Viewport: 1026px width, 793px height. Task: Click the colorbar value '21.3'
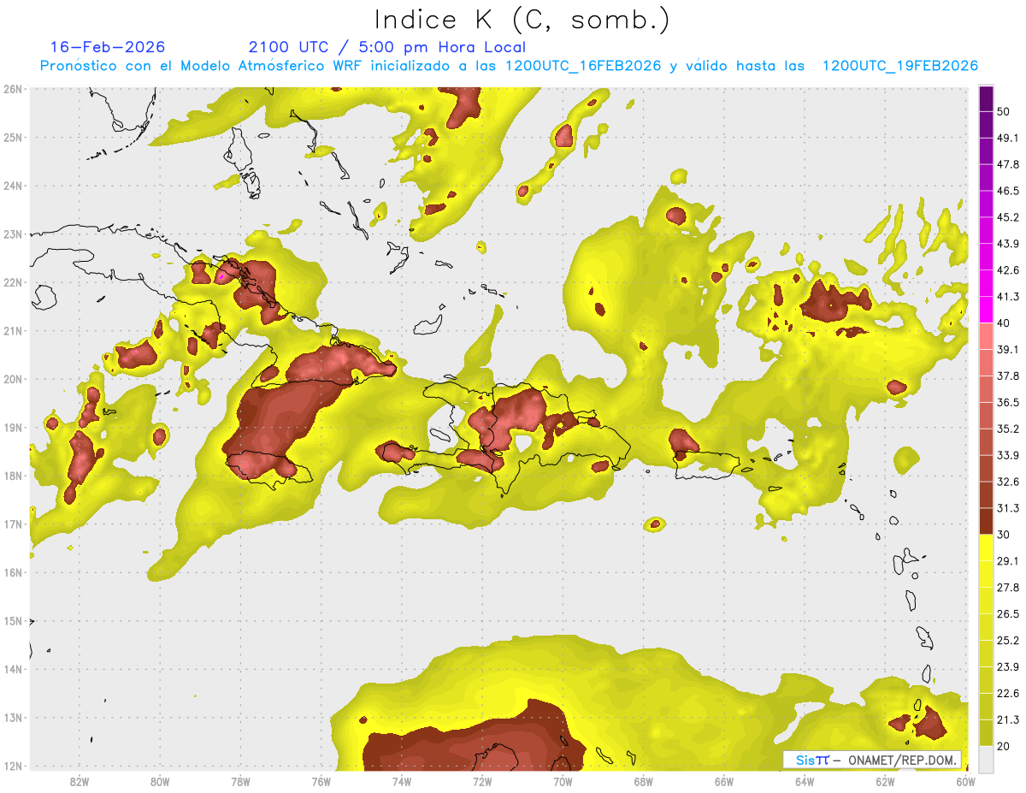click(1009, 719)
